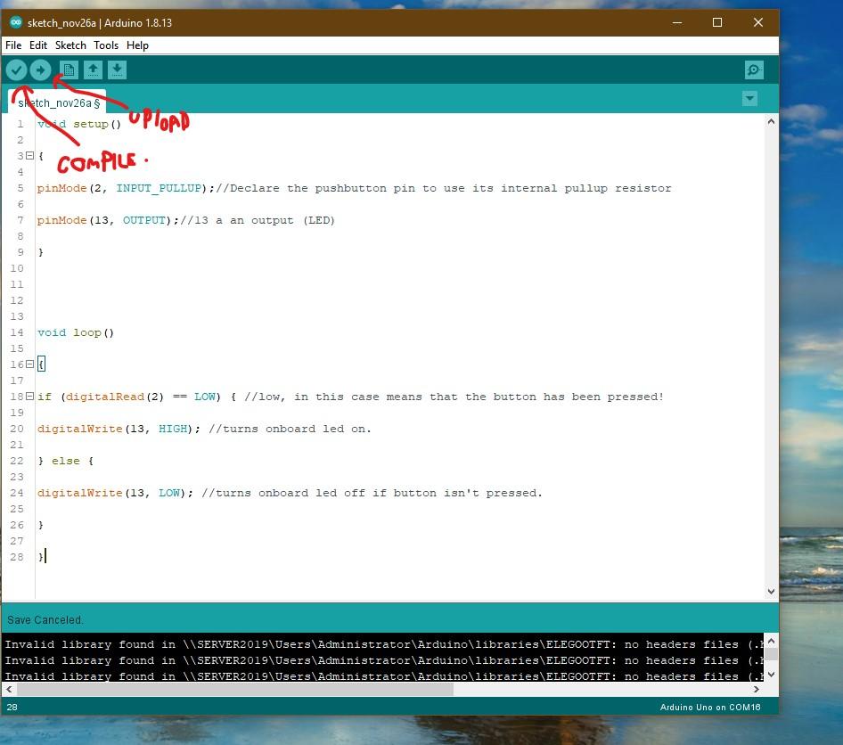Click console scrollbar up arrow

coord(771,640)
